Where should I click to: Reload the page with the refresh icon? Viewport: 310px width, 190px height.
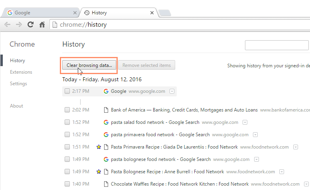pos(30,25)
